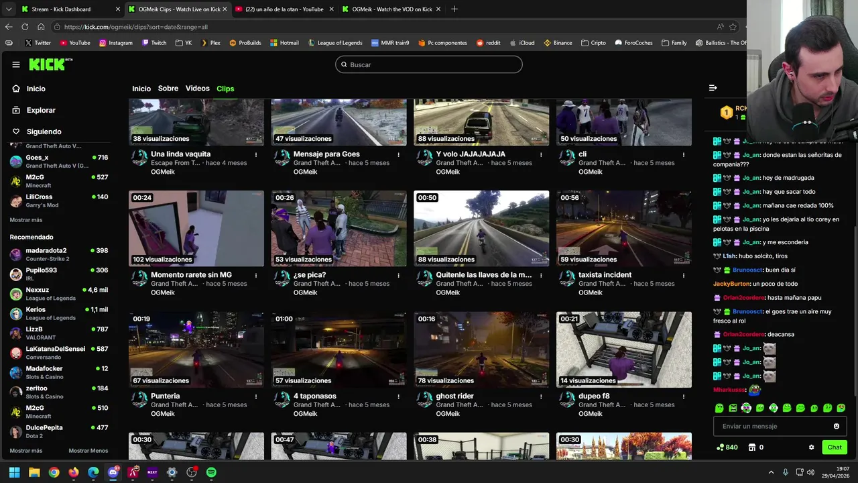The width and height of the screenshot is (858, 483).
Task: Play the dupeo f8 clip thumbnail
Action: point(624,350)
